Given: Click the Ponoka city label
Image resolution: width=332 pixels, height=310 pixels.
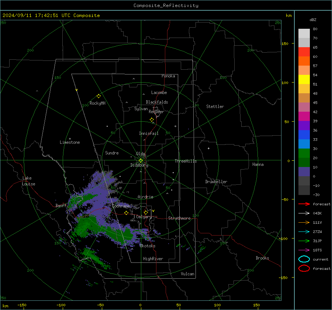Looking at the screenshot, I should (x=168, y=76).
